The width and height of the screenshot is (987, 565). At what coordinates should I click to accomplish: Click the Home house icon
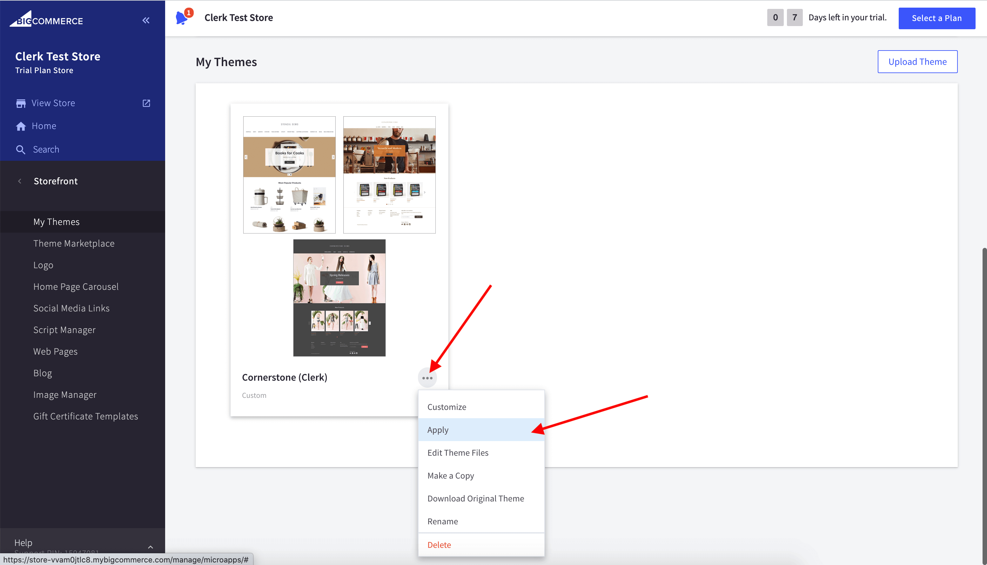pyautogui.click(x=21, y=126)
